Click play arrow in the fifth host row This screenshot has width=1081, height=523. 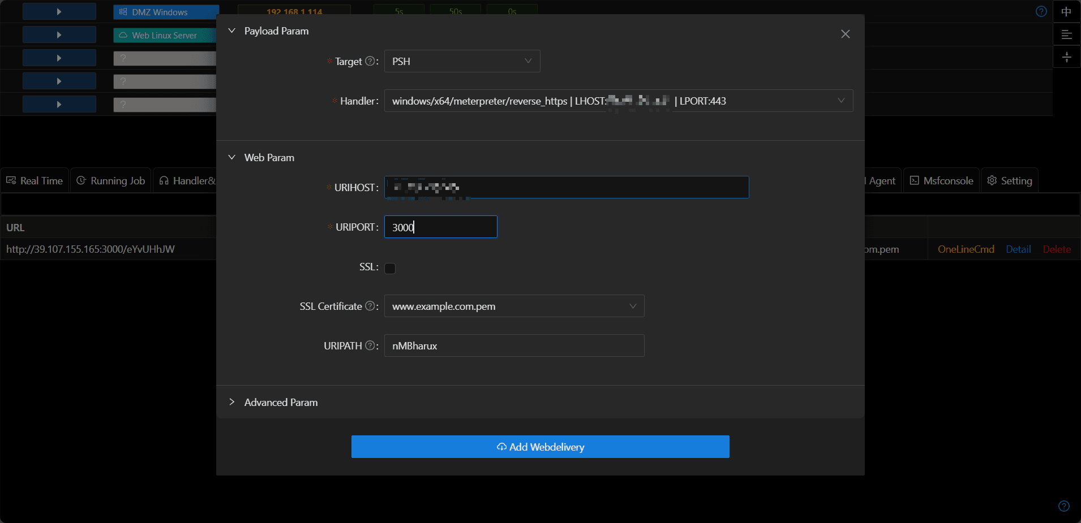click(59, 104)
